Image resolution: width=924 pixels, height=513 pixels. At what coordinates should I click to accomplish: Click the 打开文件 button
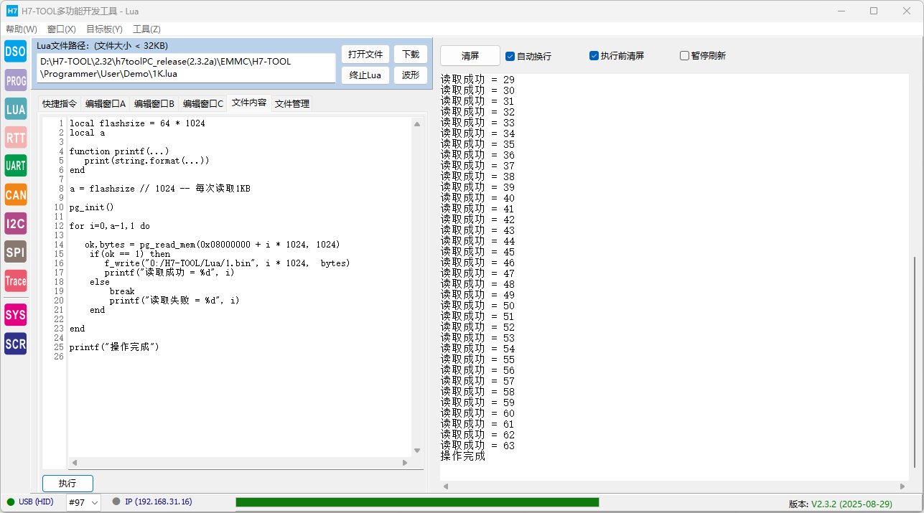tap(365, 55)
